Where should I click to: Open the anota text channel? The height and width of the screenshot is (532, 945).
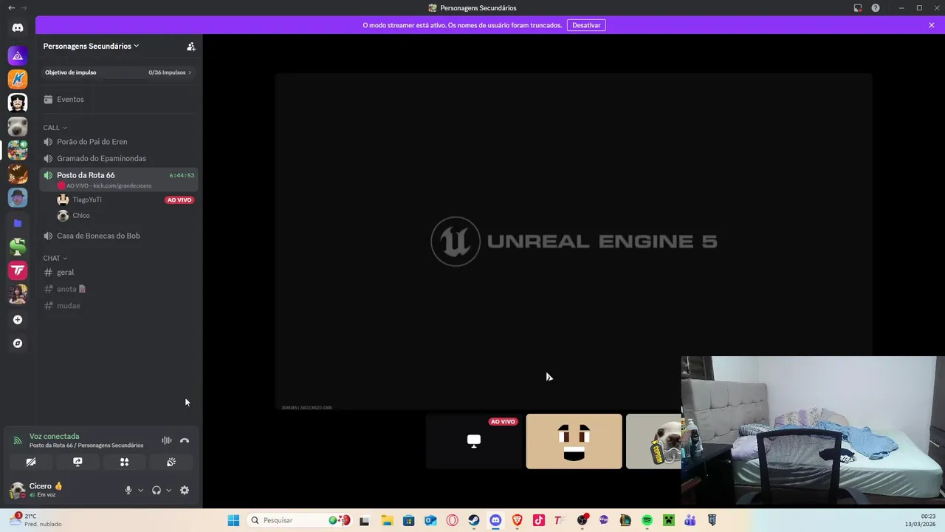[x=118, y=289]
